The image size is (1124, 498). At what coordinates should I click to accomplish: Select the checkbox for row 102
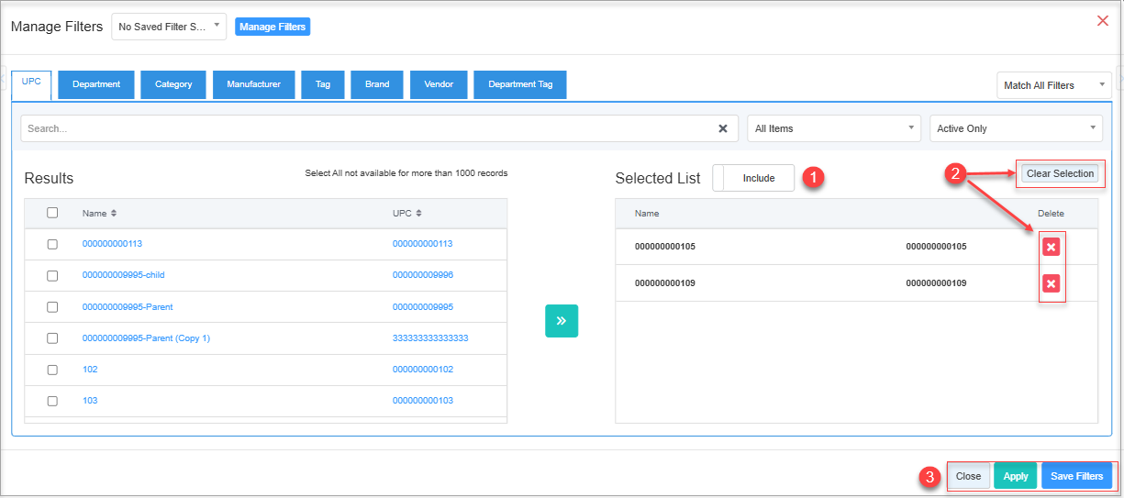pos(52,370)
